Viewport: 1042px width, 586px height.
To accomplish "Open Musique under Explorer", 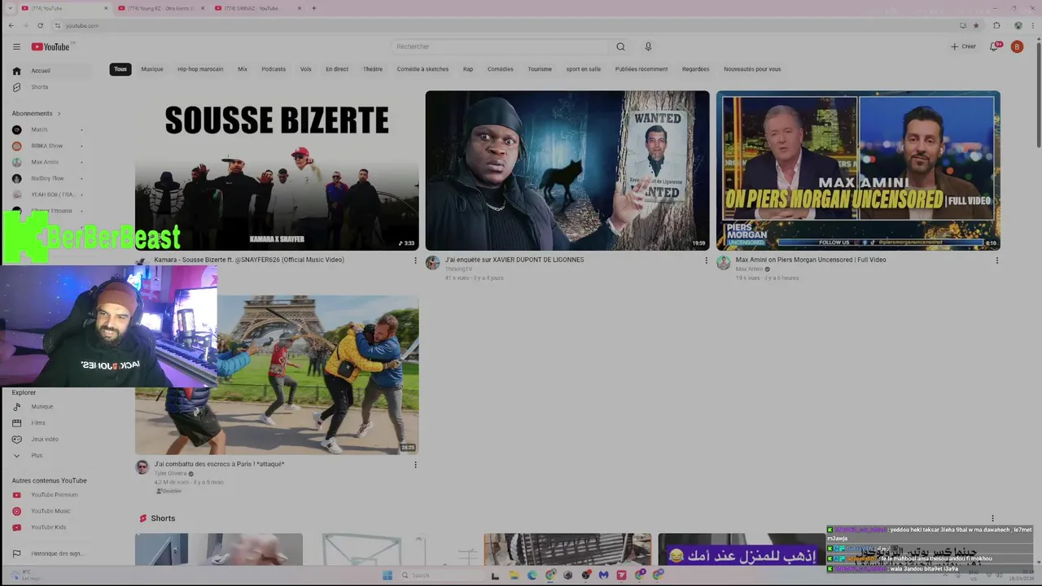I will tap(49, 407).
